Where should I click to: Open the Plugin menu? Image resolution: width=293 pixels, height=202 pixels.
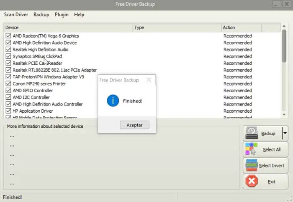(x=62, y=15)
